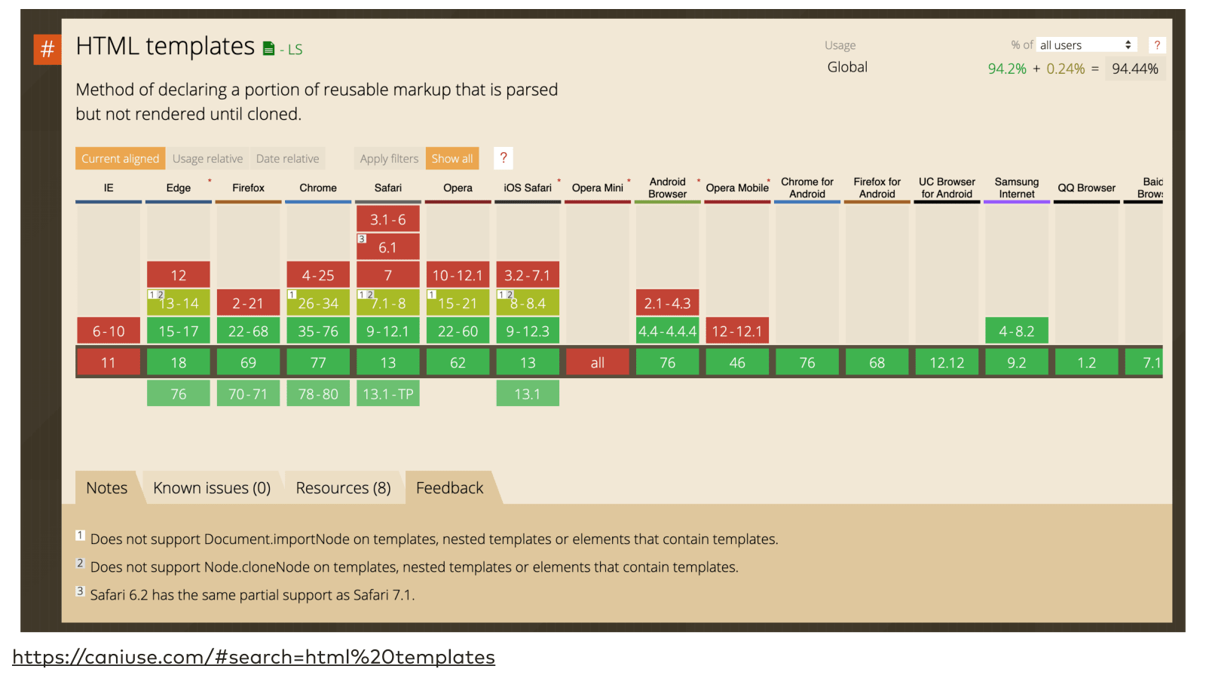
Task: Select the Opera 62 current cell
Action: click(458, 362)
